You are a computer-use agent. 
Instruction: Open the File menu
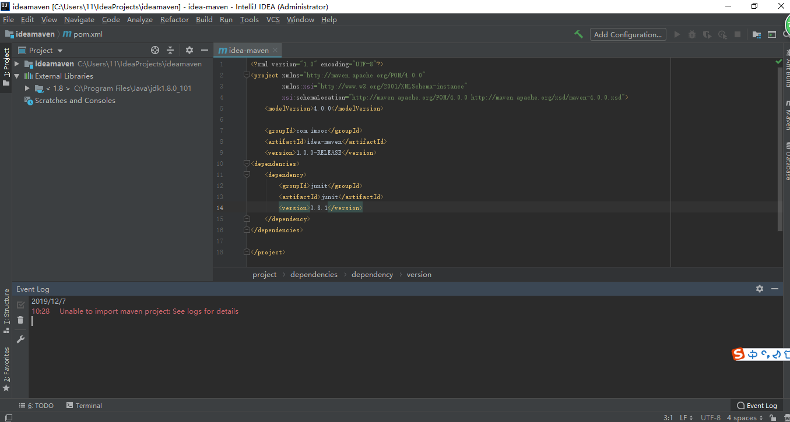pos(8,19)
